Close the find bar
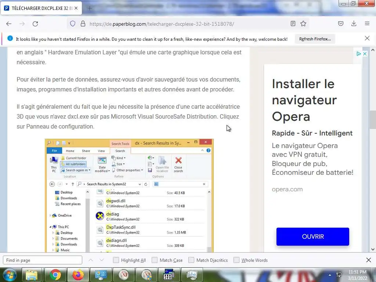The image size is (376, 282). (369, 260)
